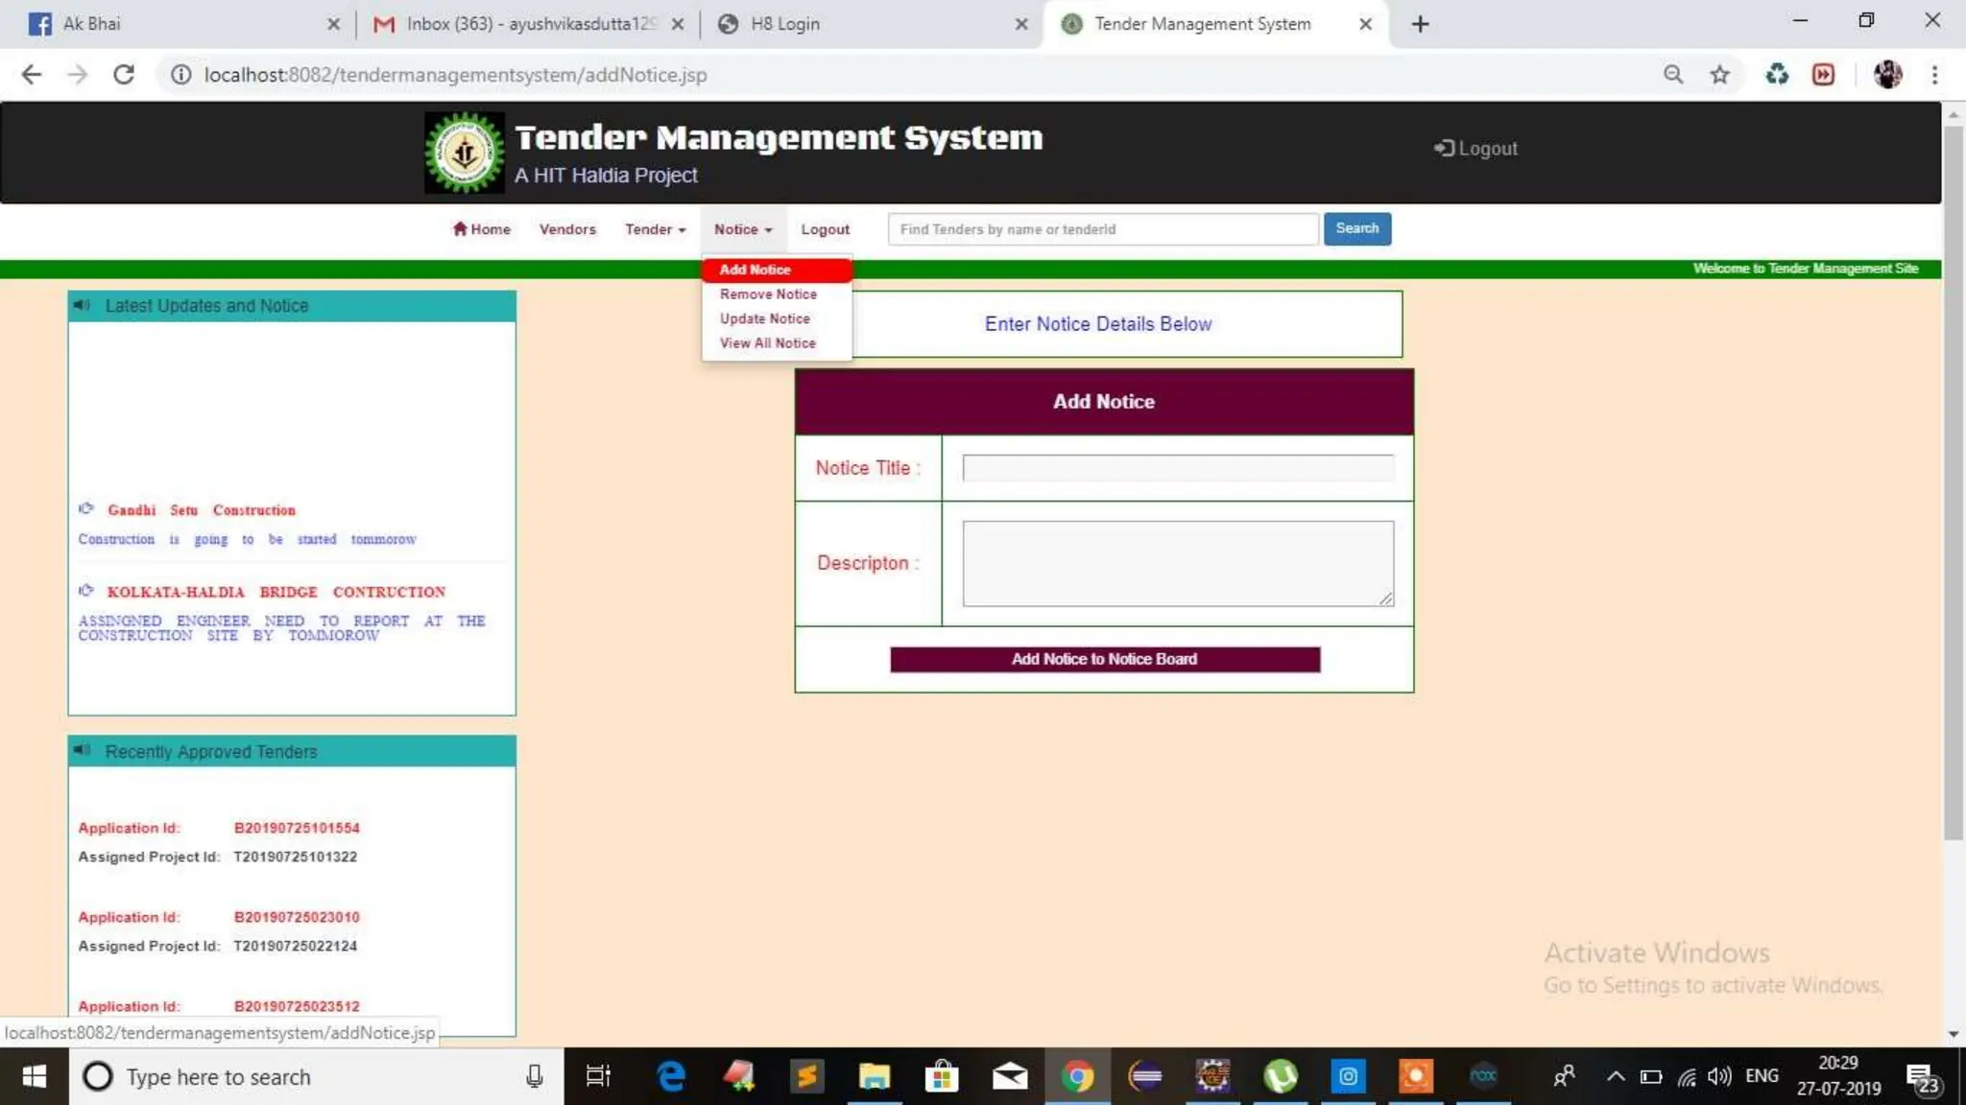
Task: Choose Update Notice from Notice menu
Action: tap(764, 318)
